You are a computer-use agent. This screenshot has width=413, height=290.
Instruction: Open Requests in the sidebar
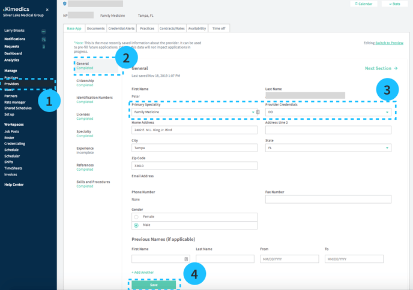pos(11,47)
